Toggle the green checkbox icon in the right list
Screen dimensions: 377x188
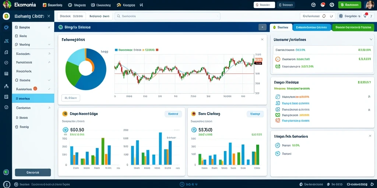[278, 115]
